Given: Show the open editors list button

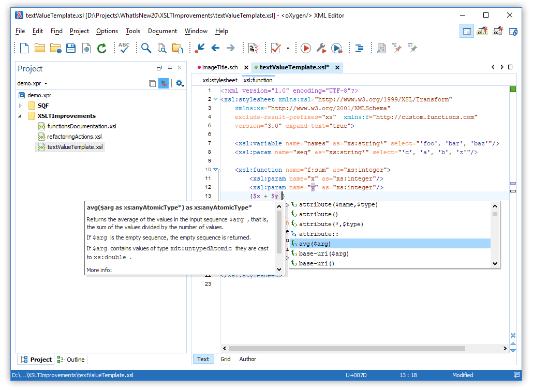Looking at the screenshot, I should (x=510, y=67).
